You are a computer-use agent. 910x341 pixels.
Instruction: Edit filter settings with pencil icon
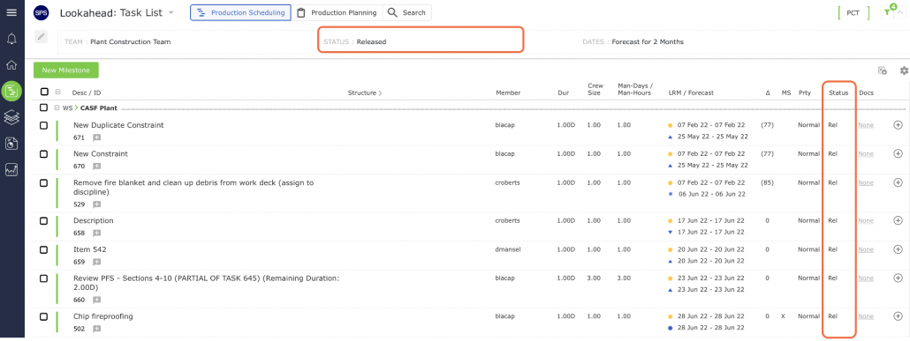click(41, 37)
